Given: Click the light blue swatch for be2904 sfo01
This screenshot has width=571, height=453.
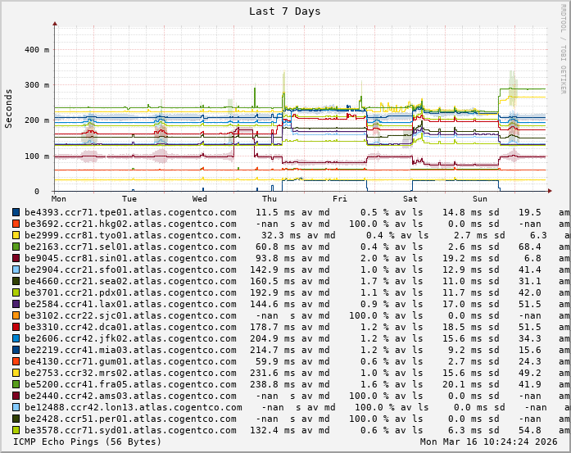Looking at the screenshot, I should [x=16, y=270].
